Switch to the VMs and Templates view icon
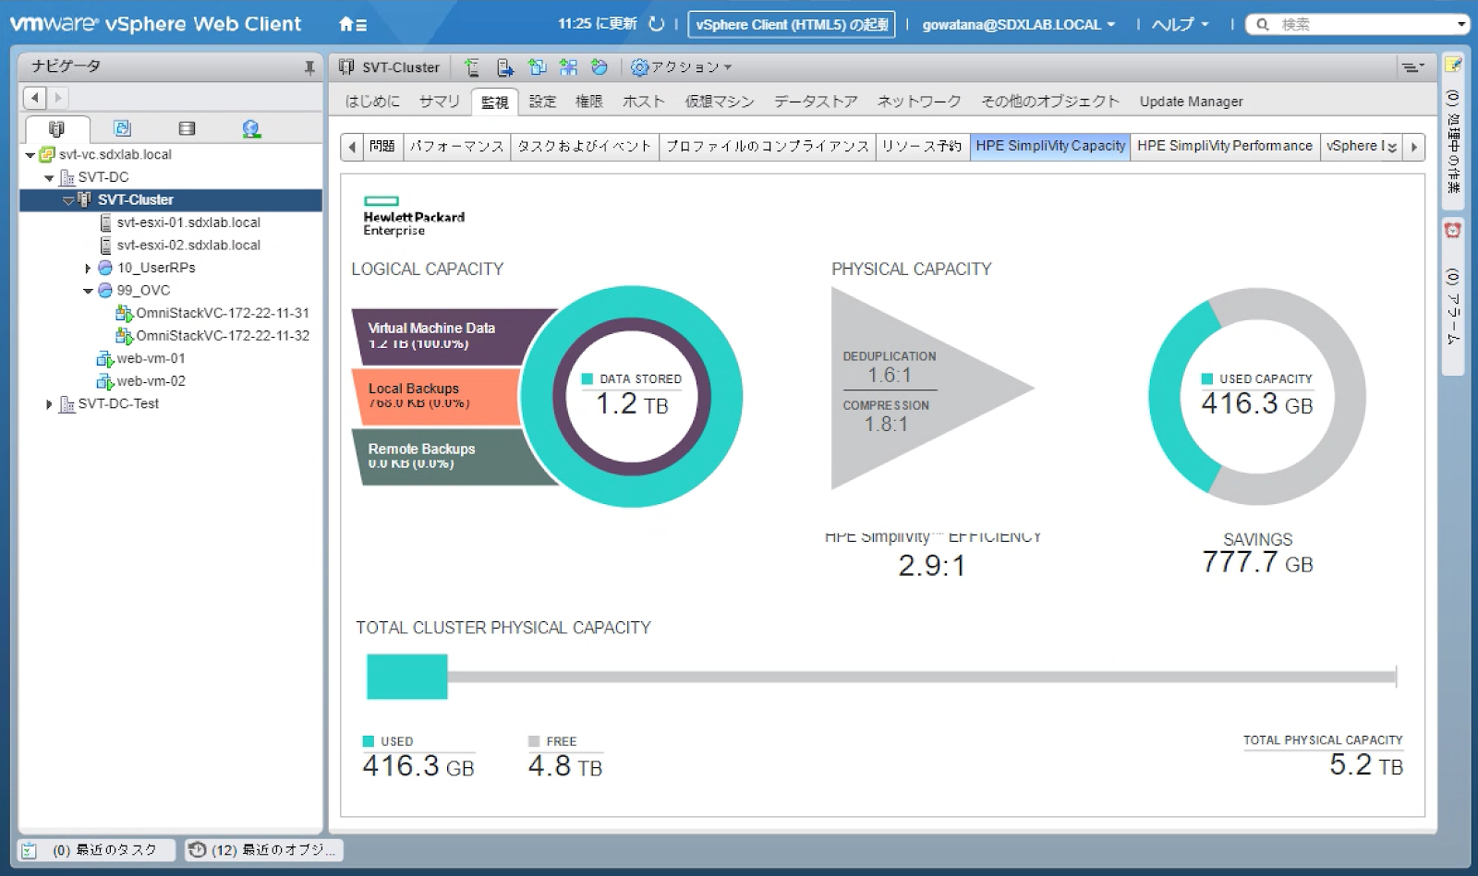The height and width of the screenshot is (876, 1478). (x=122, y=128)
